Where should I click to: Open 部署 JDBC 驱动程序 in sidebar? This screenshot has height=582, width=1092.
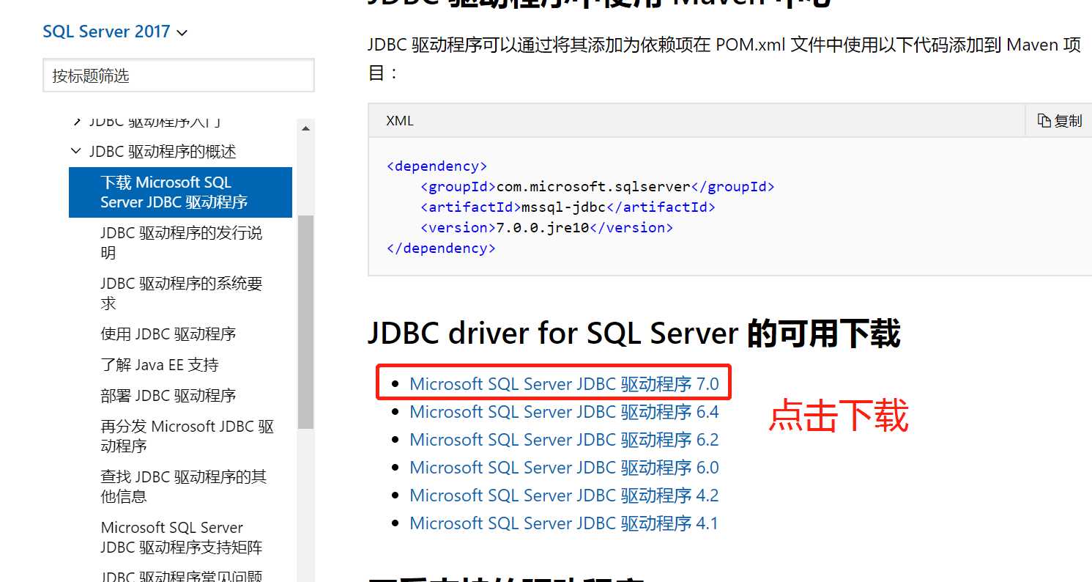(168, 396)
